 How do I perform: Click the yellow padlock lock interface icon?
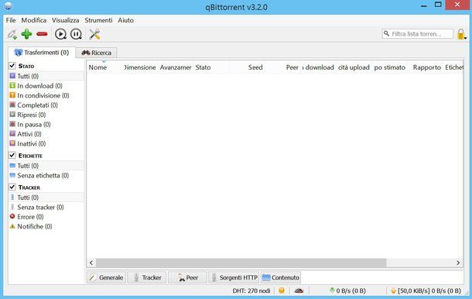461,34
